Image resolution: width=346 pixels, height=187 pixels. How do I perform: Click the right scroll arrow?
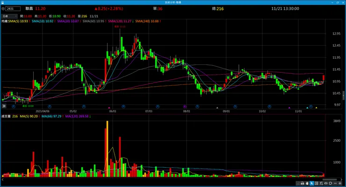pyautogui.click(x=341, y=180)
